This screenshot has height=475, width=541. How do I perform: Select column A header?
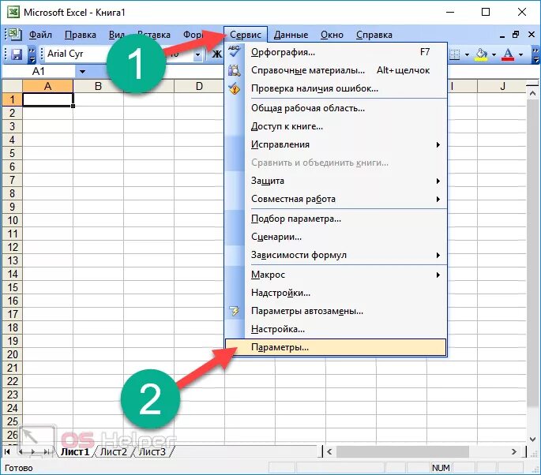pos(47,86)
